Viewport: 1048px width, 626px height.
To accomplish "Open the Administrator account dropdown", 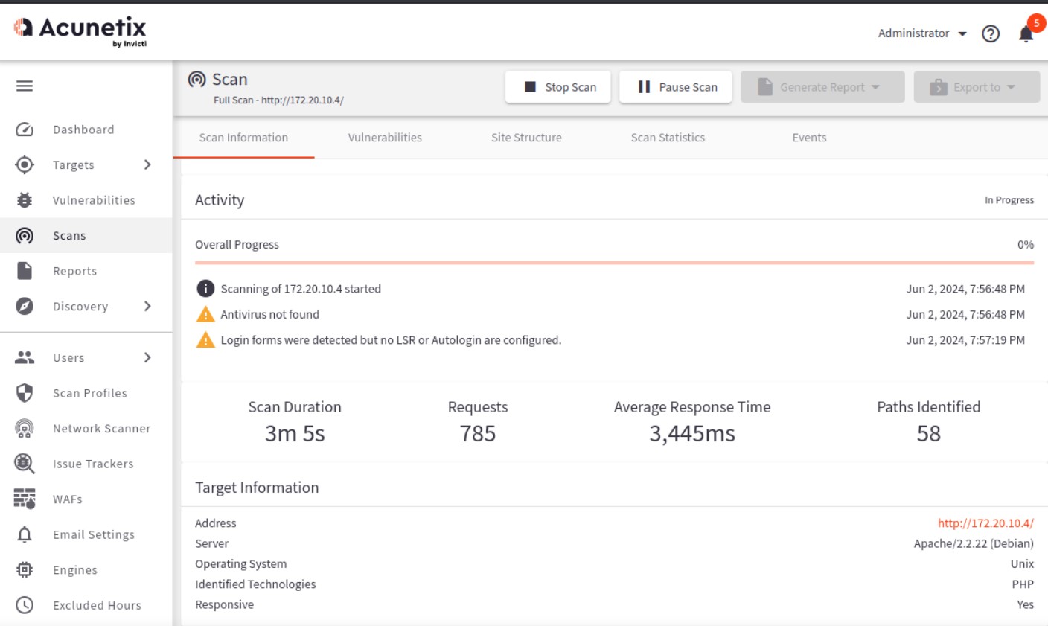I will coord(921,33).
